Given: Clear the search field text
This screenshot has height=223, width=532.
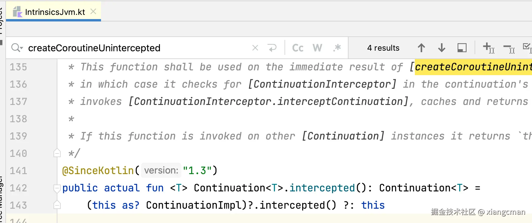Looking at the screenshot, I should 255,48.
